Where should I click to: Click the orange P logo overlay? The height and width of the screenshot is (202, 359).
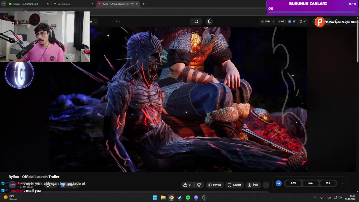point(319,22)
